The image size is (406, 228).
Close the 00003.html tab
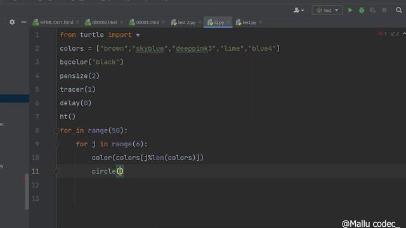tap(163, 23)
